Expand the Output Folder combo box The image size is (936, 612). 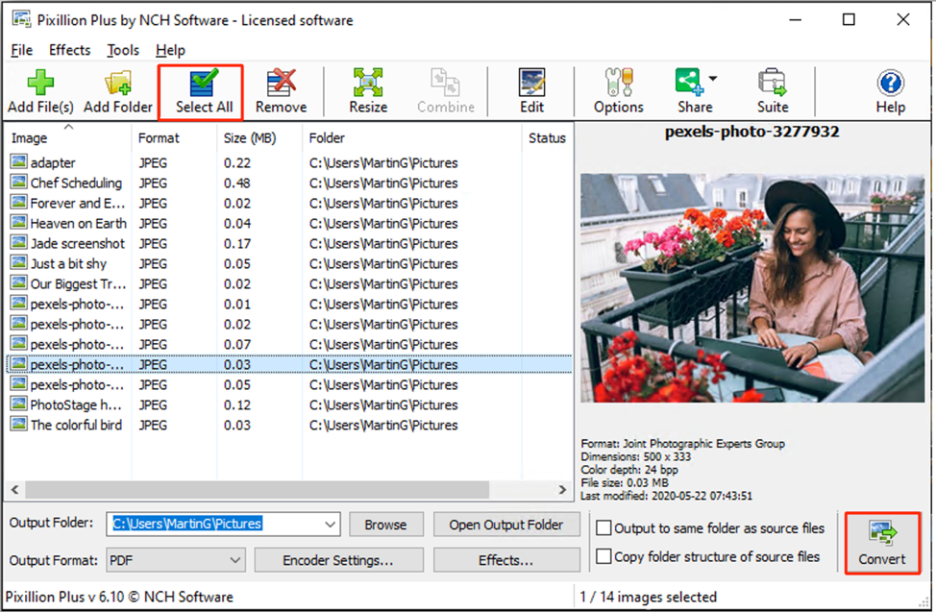[x=331, y=525]
